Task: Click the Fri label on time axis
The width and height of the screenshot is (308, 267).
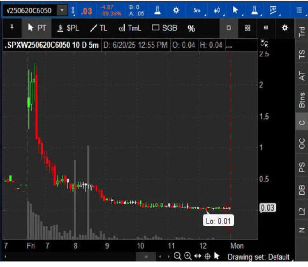Action: 31,246
